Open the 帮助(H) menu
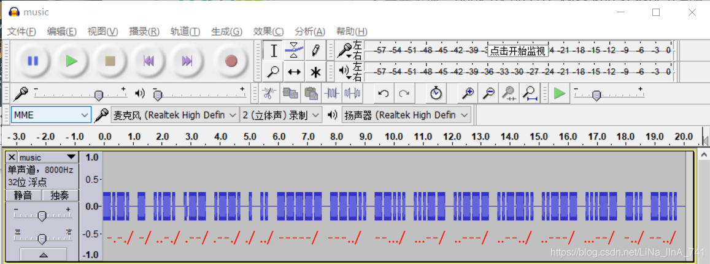Viewport: 710px width, 264px height. pyautogui.click(x=352, y=32)
